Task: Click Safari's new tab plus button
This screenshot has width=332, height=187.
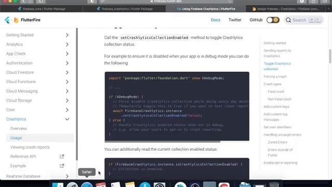Action: (x=328, y=9)
